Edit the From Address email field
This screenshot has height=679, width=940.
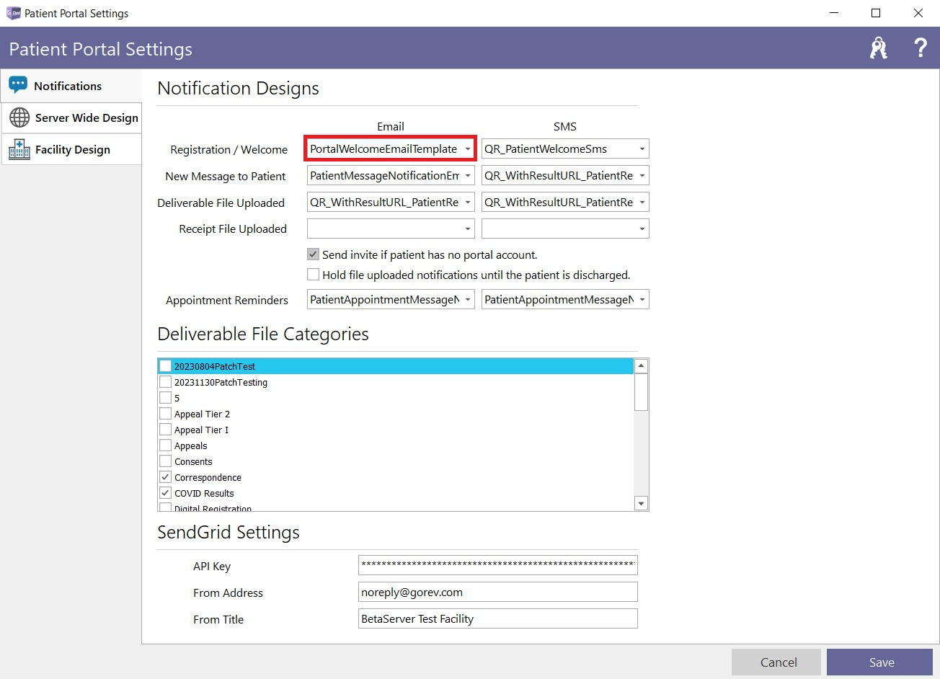tap(497, 592)
